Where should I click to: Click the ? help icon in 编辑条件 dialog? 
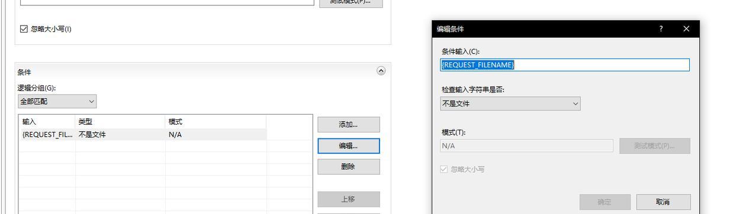pos(661,29)
